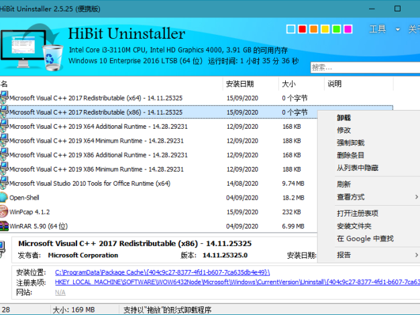Choose 卸载 from the context menu

(344, 118)
